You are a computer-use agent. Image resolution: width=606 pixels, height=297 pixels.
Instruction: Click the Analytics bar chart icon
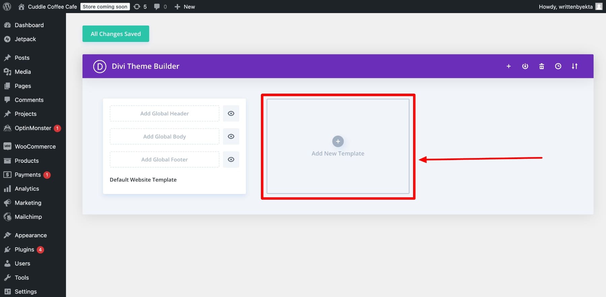(7, 189)
